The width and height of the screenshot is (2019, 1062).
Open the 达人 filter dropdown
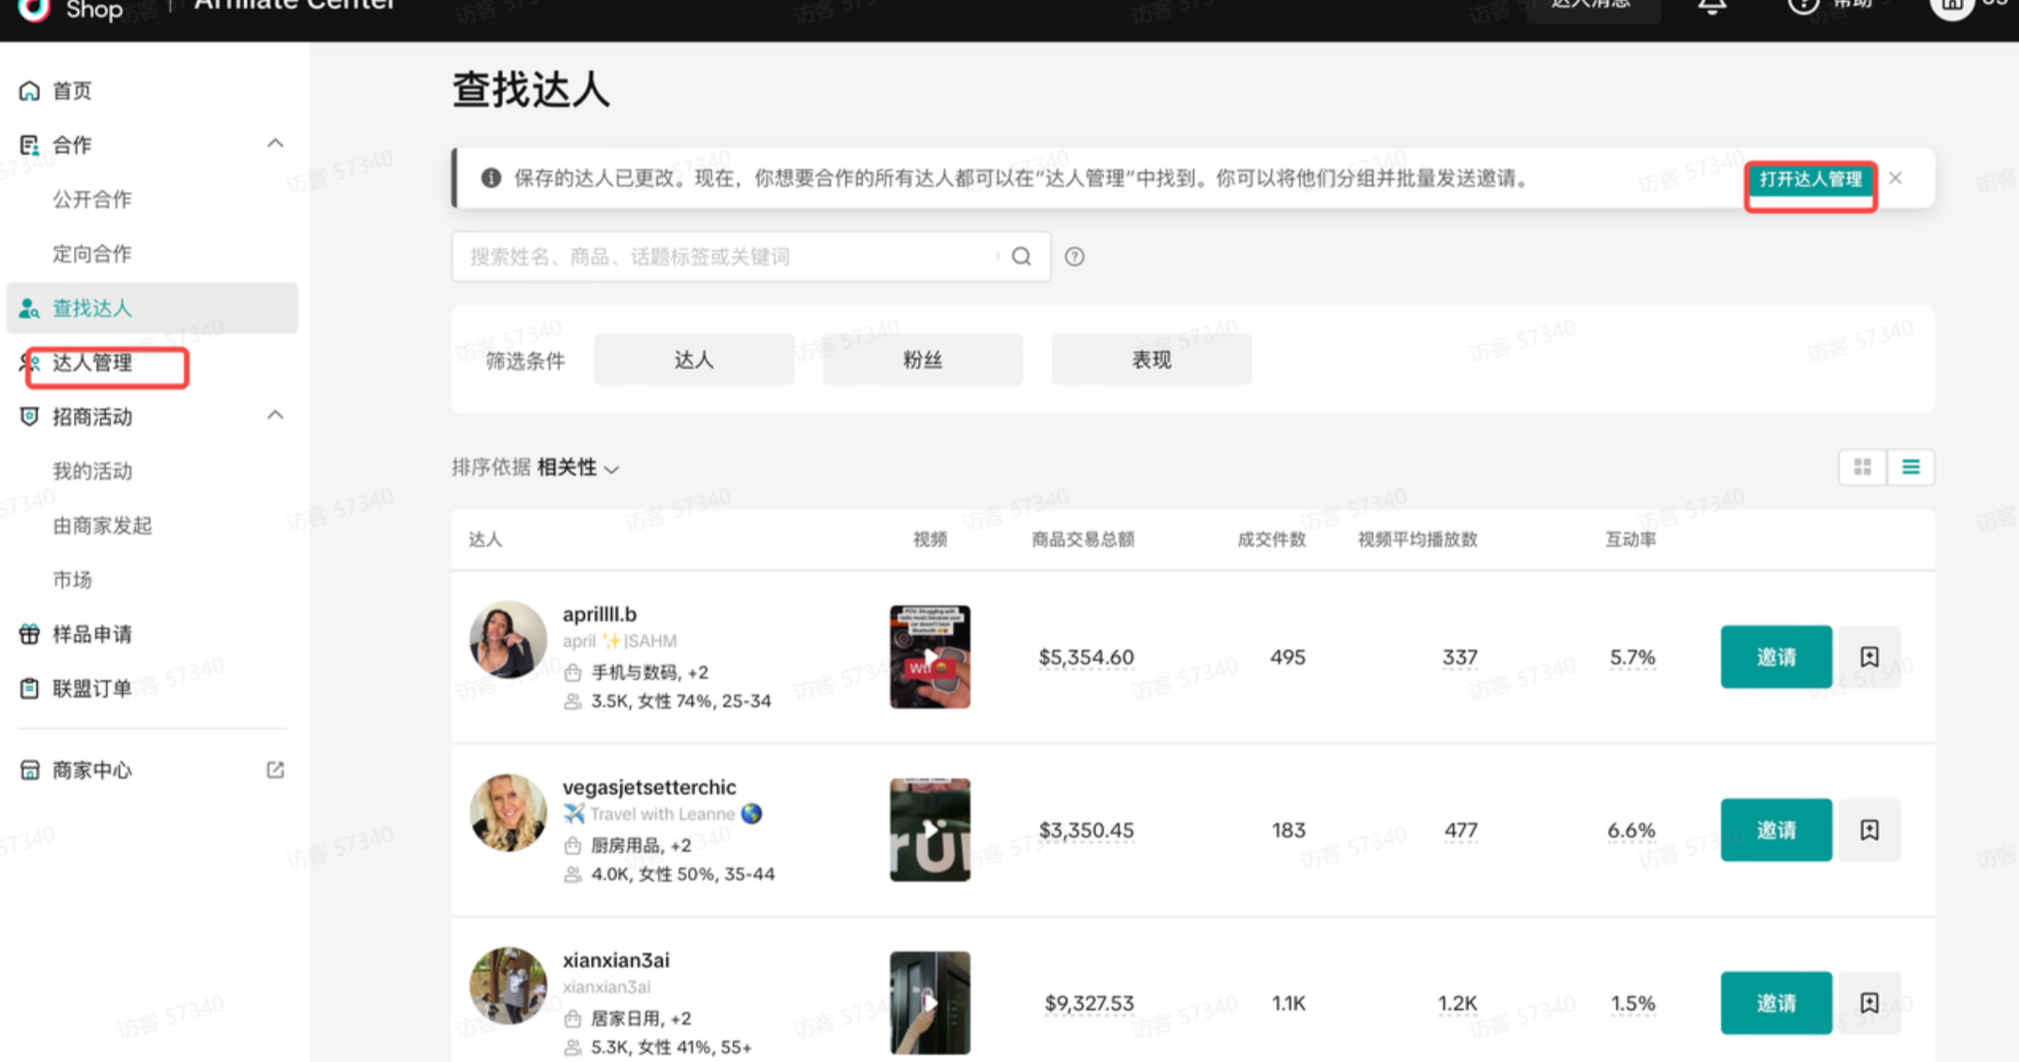point(694,360)
